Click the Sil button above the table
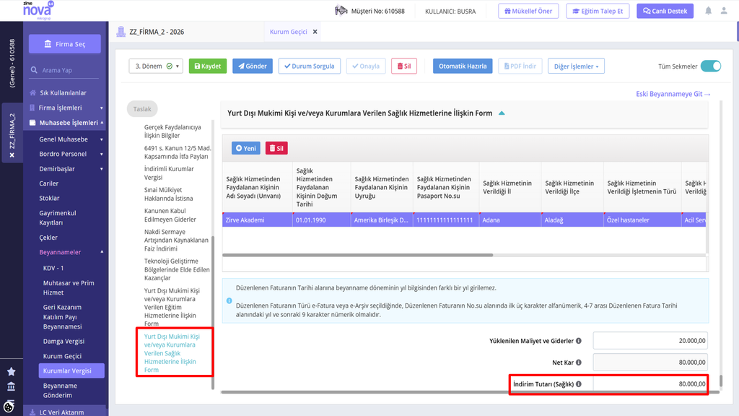This screenshot has width=739, height=416. tap(276, 148)
